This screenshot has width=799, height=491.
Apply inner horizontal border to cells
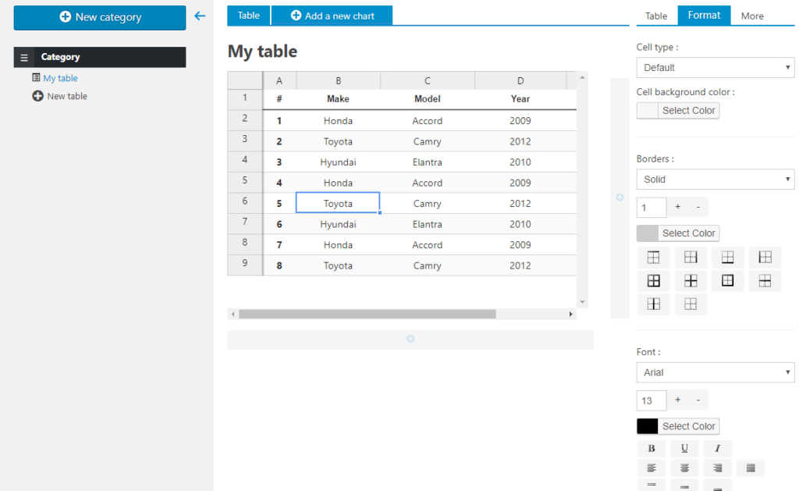pyautogui.click(x=765, y=280)
